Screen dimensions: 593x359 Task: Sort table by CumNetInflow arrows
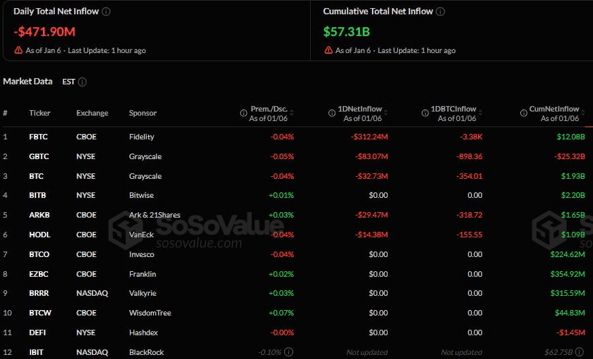pyautogui.click(x=583, y=113)
